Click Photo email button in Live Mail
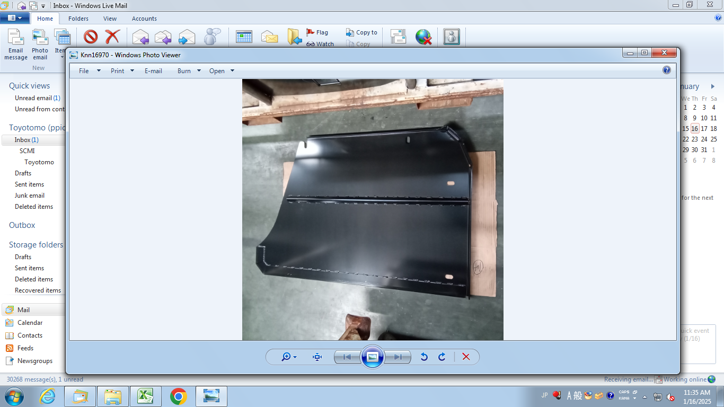 (x=40, y=45)
